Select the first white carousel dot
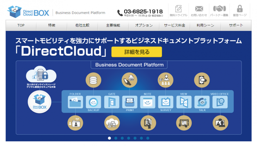The width and height of the screenshot is (257, 146). [x=110, y=138]
